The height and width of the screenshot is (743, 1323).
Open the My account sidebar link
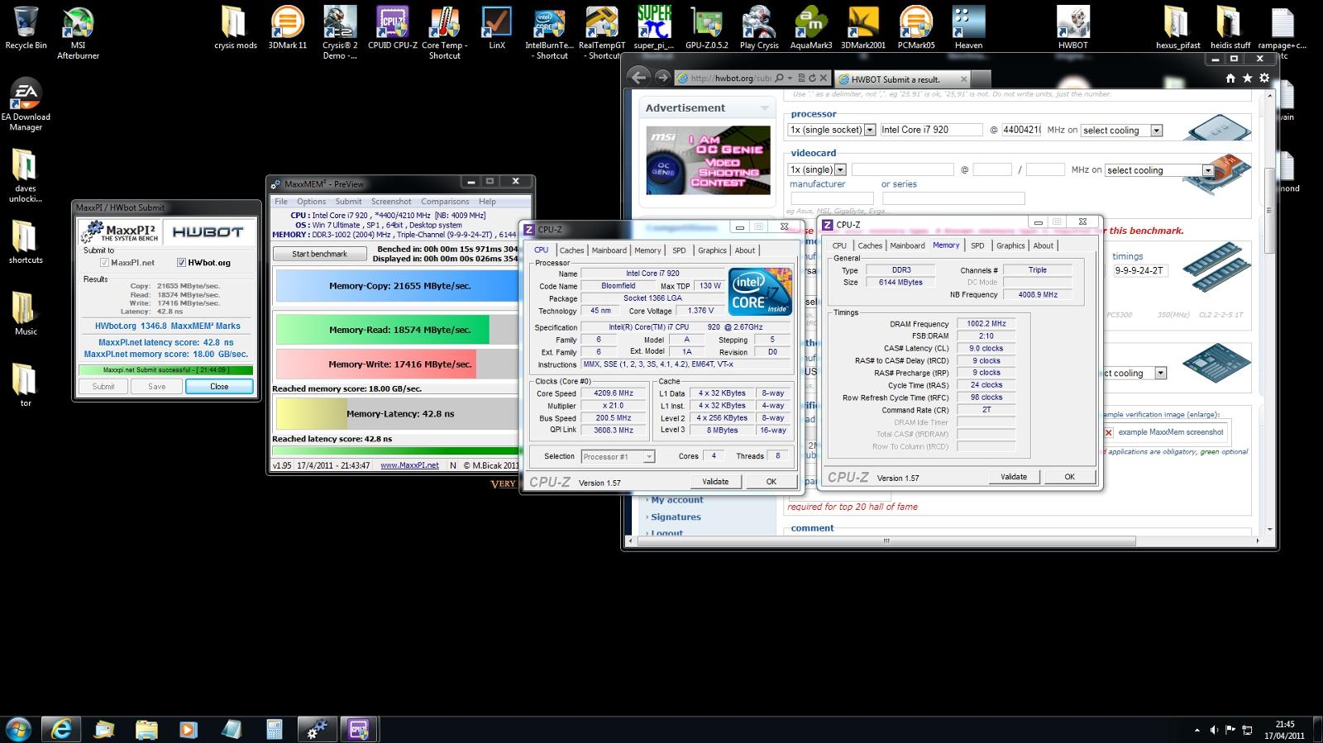click(x=676, y=500)
